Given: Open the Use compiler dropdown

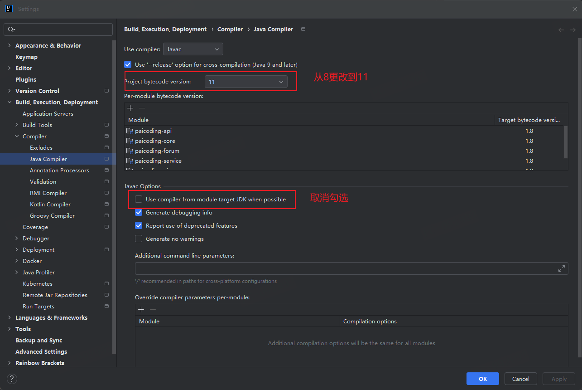Looking at the screenshot, I should click(x=193, y=49).
